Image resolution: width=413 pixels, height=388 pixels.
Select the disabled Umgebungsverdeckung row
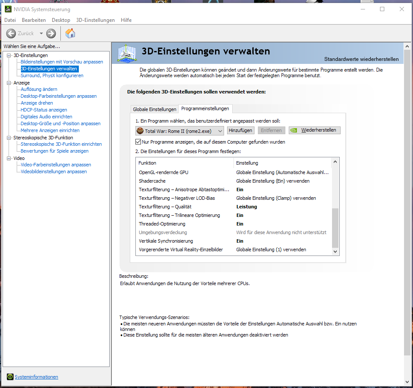233,232
